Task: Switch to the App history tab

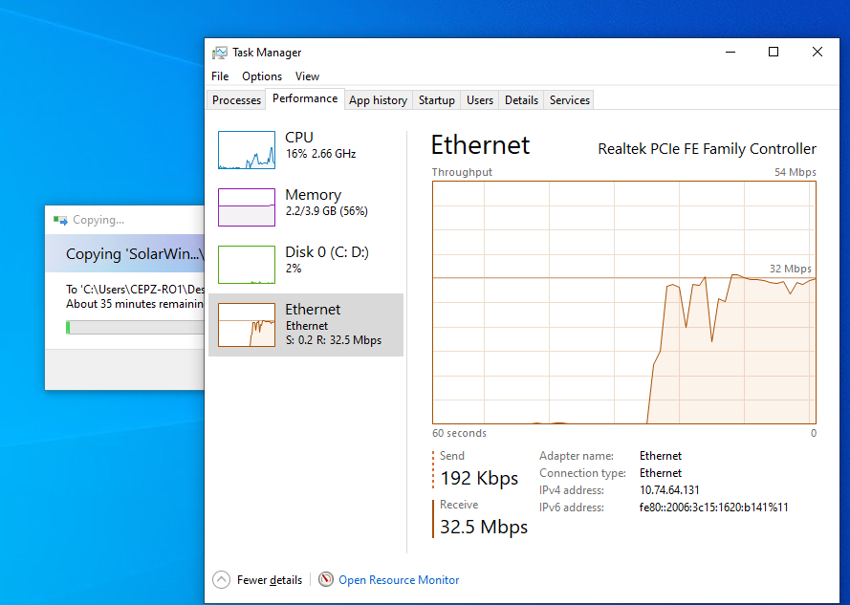Action: point(378,100)
